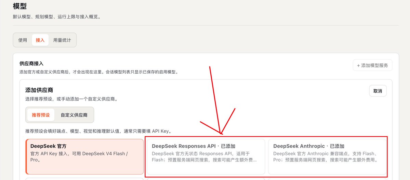This screenshot has height=180, width=410.
Task: Select DeepSeek Responses API preset card
Action: coord(206,156)
